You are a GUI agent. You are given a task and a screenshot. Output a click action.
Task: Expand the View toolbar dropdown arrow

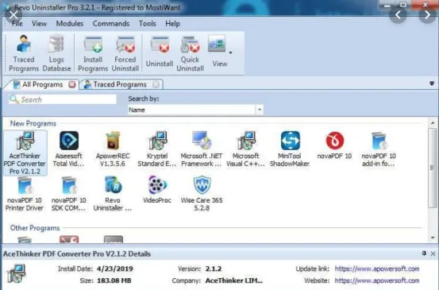[x=230, y=52]
